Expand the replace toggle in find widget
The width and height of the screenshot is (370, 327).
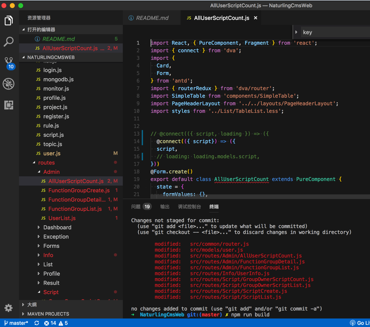[296, 32]
